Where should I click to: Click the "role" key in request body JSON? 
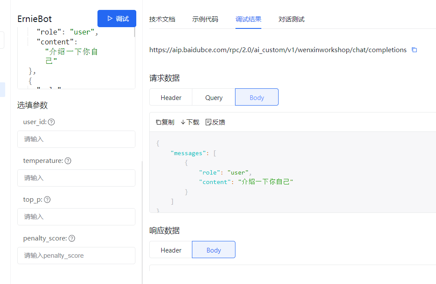pos(210,172)
